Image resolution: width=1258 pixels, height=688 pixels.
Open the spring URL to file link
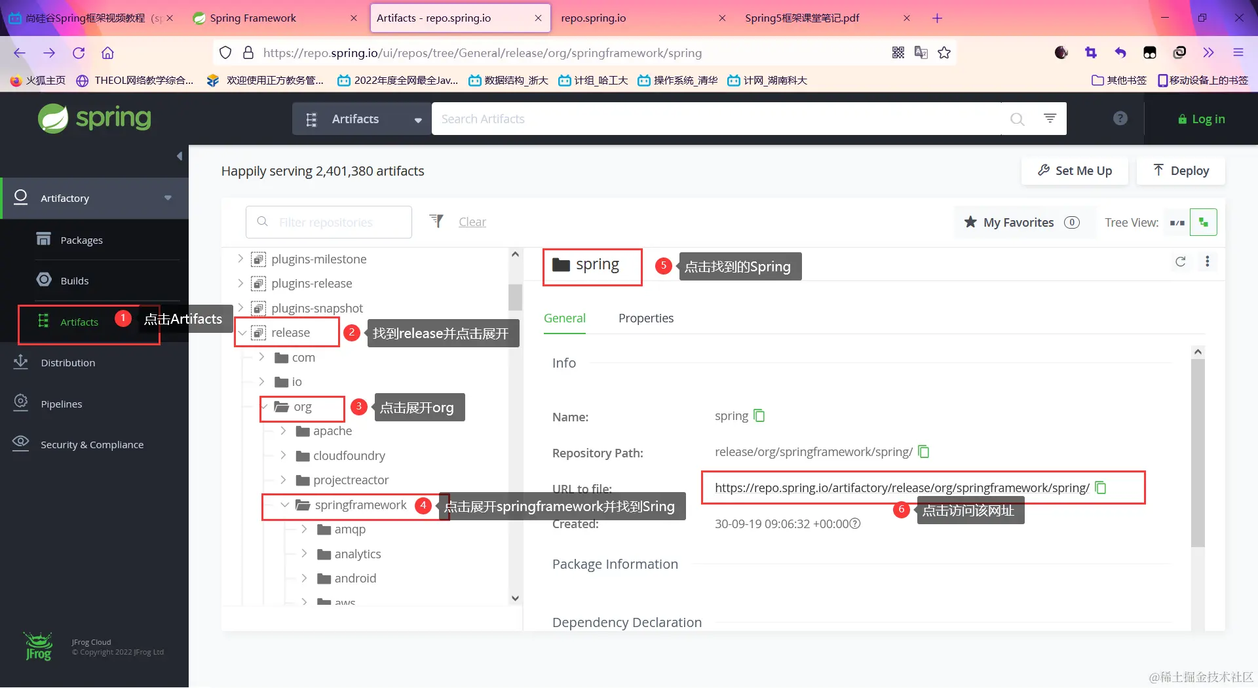(902, 487)
